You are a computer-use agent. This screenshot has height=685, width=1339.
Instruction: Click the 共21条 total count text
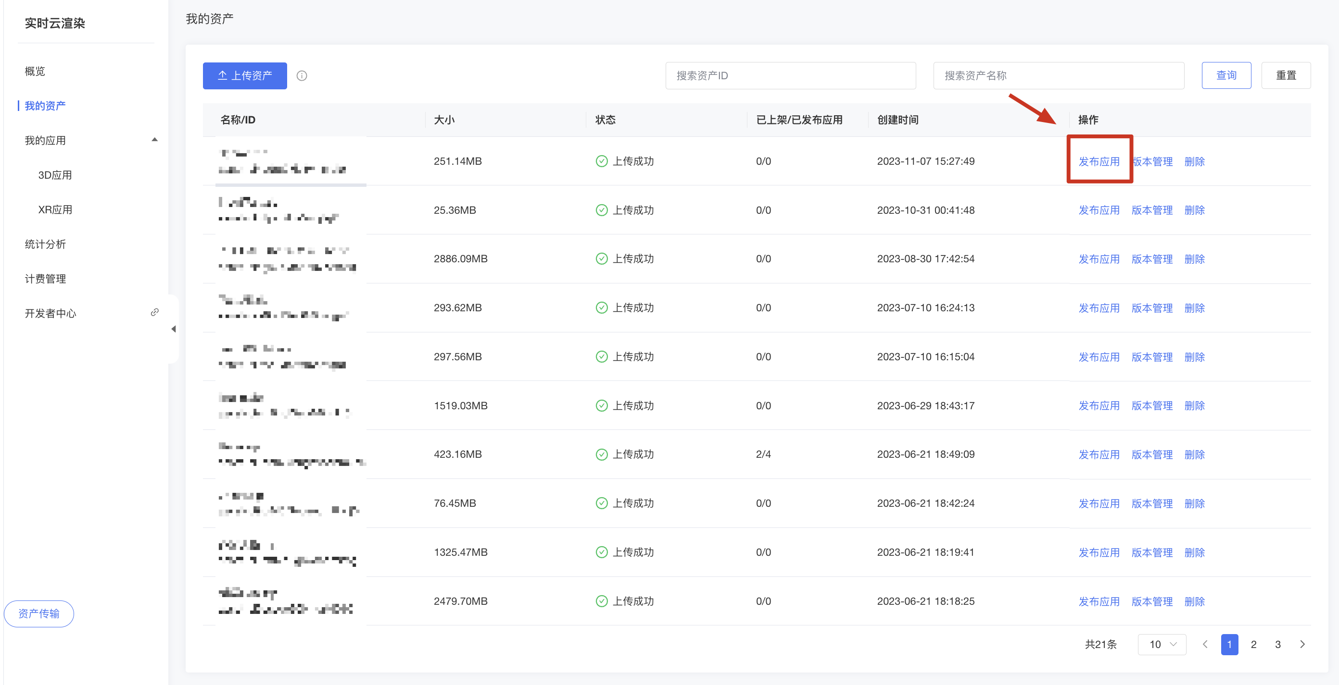click(x=1100, y=645)
